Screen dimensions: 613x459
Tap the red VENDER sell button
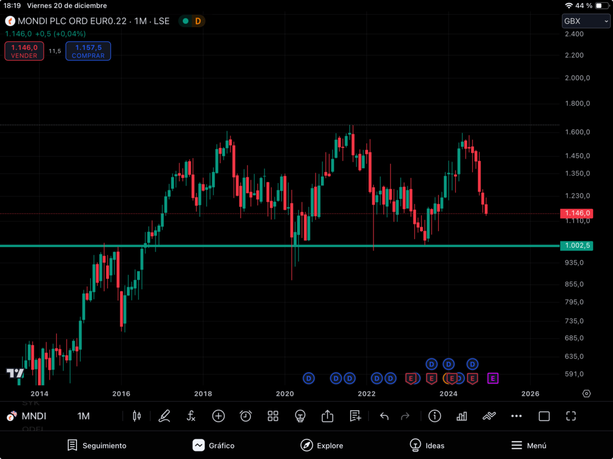click(x=24, y=51)
